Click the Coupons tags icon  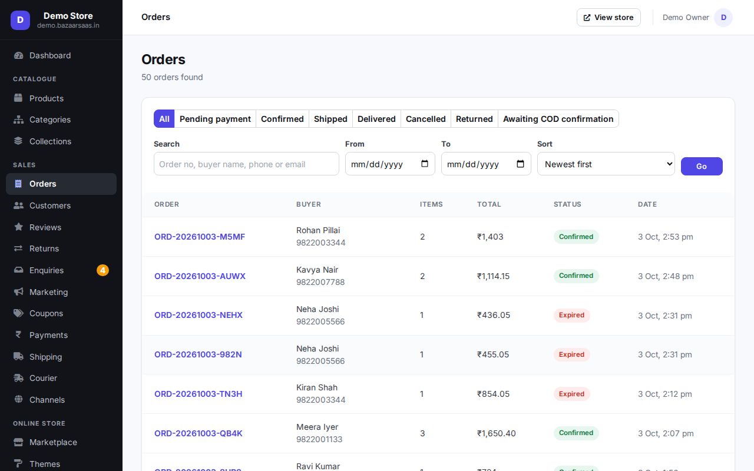click(18, 313)
